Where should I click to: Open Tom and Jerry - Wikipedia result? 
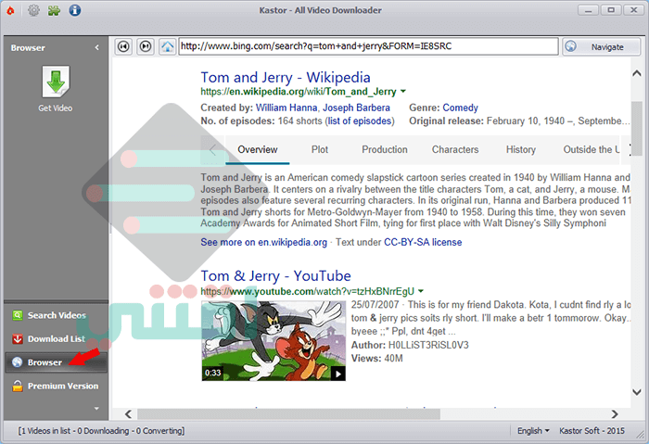coord(286,77)
